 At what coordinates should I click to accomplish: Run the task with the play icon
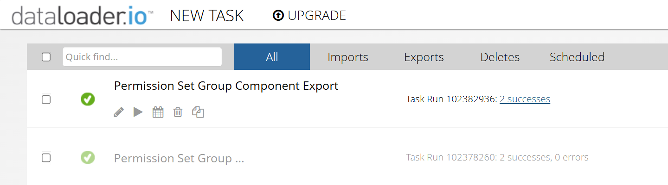point(138,112)
